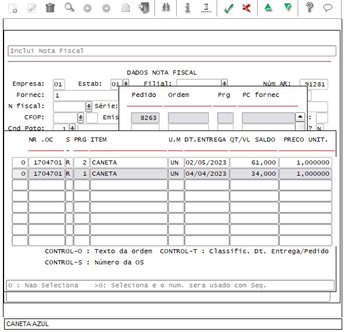Click the new document toolbar icon
The width and height of the screenshot is (344, 332).
coord(12,8)
